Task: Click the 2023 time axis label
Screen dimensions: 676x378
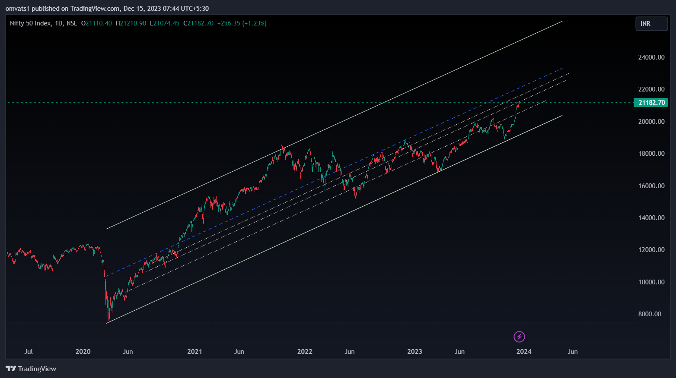Action: tap(415, 352)
